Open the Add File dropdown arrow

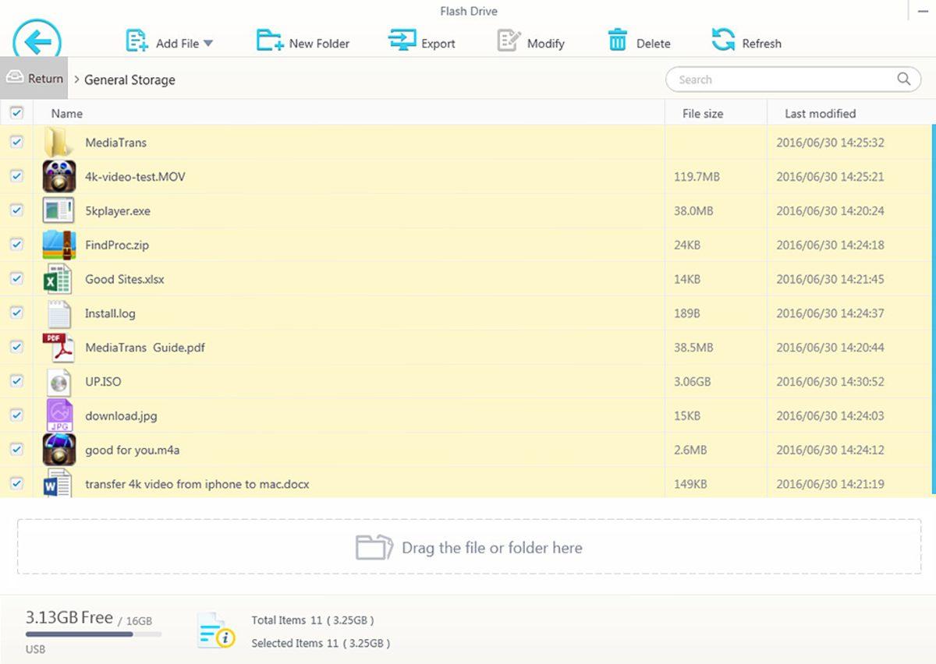208,44
